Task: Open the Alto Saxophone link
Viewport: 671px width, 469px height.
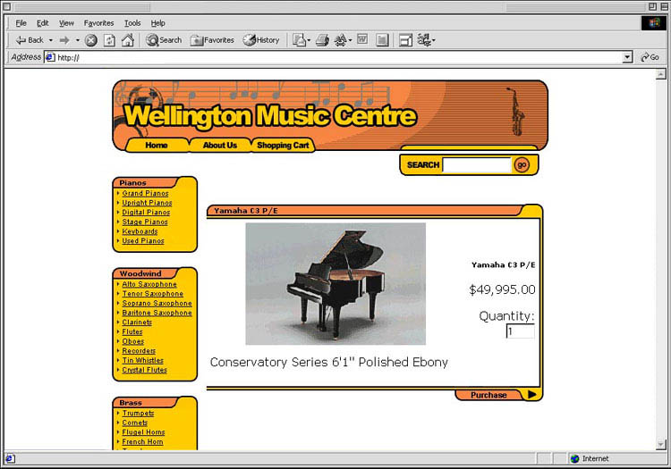Action: pos(149,284)
